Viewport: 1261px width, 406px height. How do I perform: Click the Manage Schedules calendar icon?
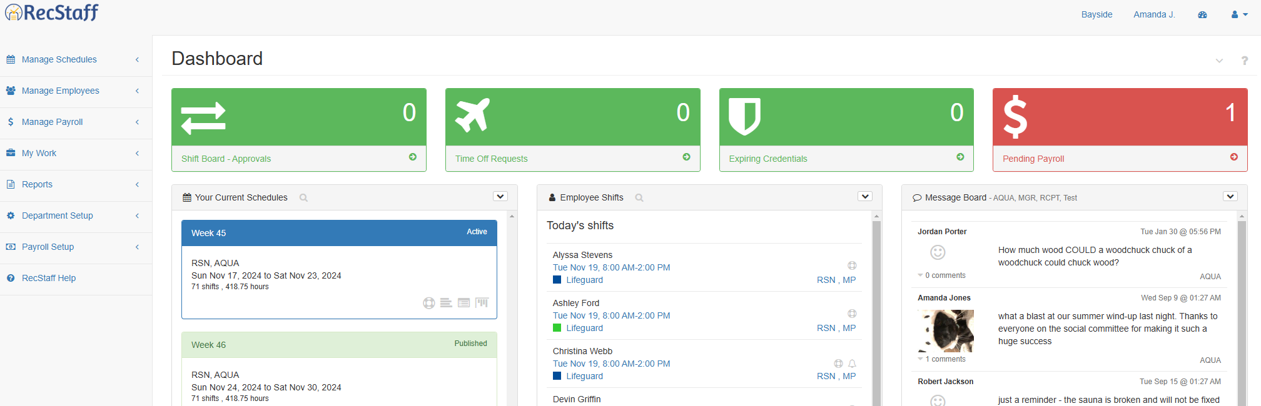pos(11,59)
